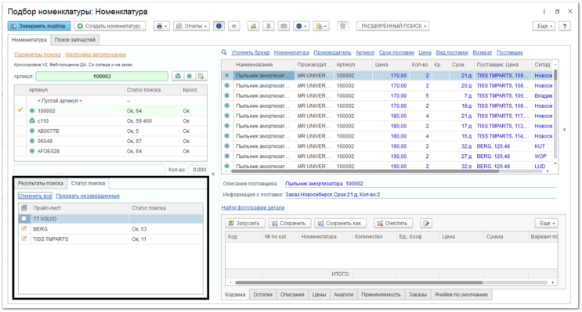Click the basket table horizontal scrollbar
Screen dimensions: 582x312
[x=359, y=282]
